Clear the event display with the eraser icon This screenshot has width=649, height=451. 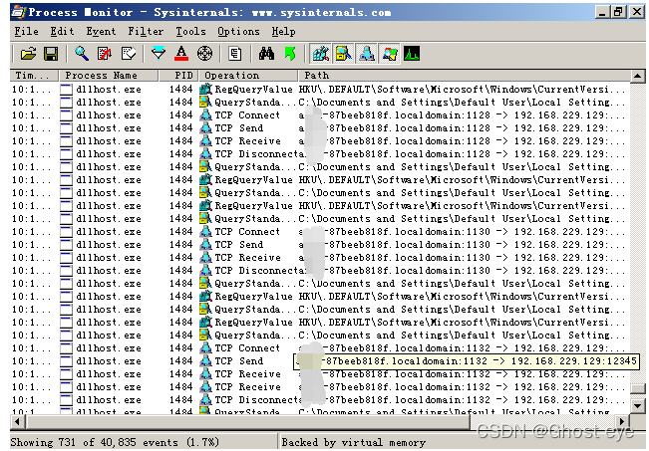129,53
